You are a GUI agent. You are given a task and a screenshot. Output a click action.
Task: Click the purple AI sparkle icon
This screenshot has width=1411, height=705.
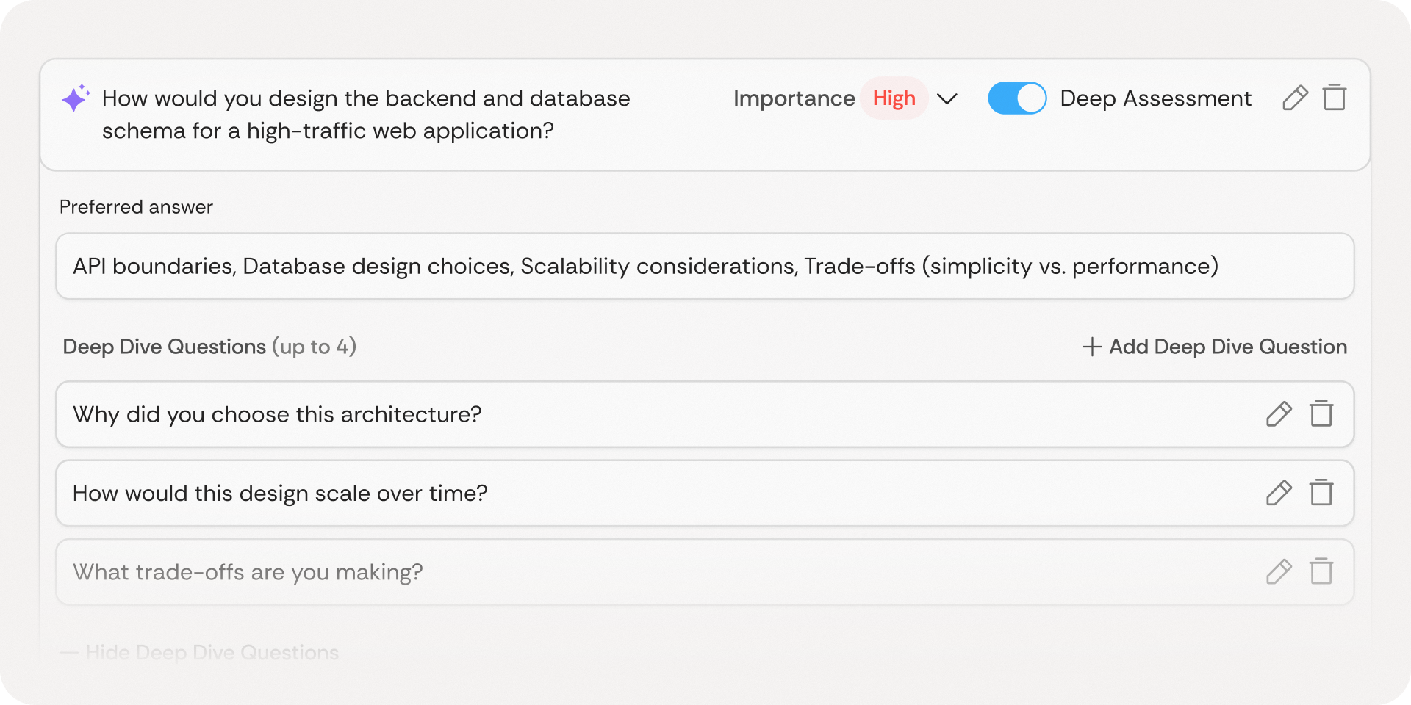(x=76, y=98)
